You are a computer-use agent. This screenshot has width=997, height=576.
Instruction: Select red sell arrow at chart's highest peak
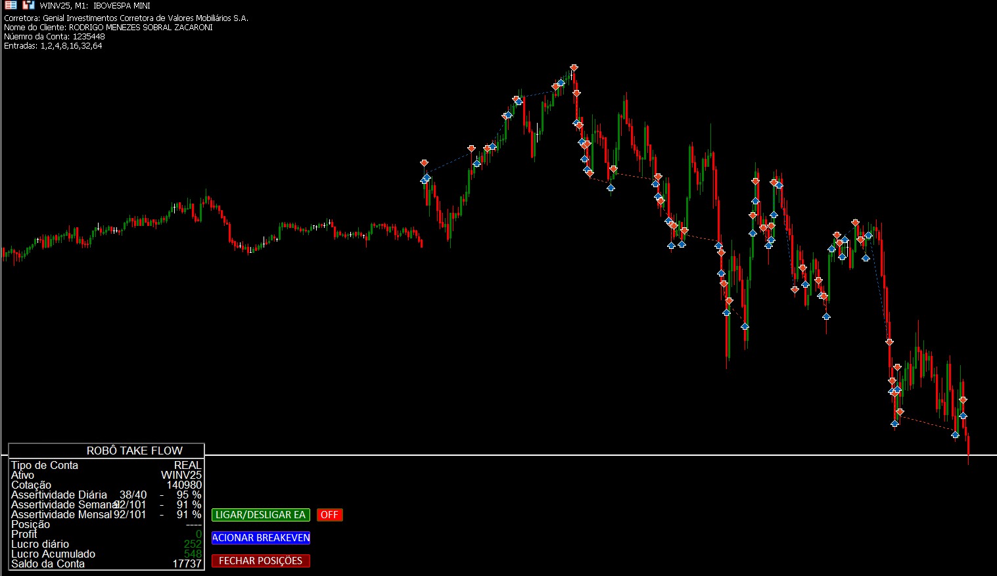click(574, 68)
